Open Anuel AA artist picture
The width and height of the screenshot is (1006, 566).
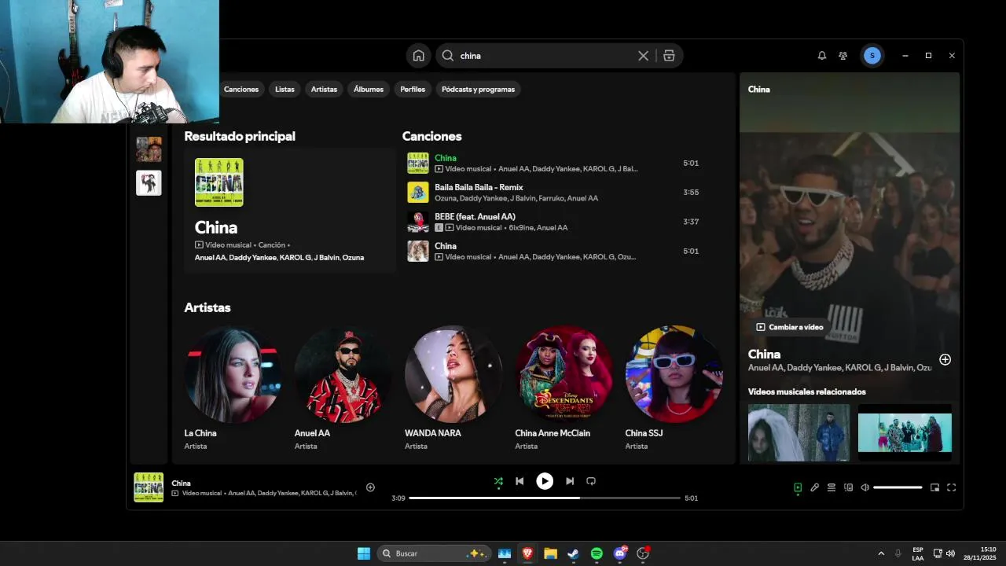click(343, 374)
